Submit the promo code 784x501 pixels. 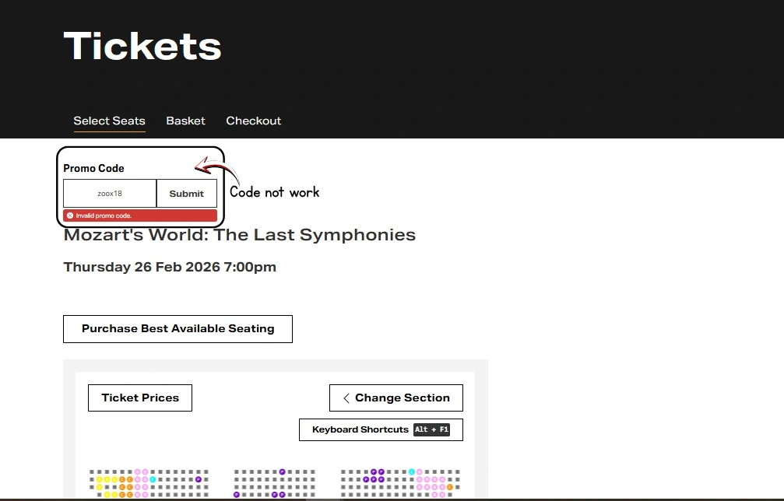(187, 194)
